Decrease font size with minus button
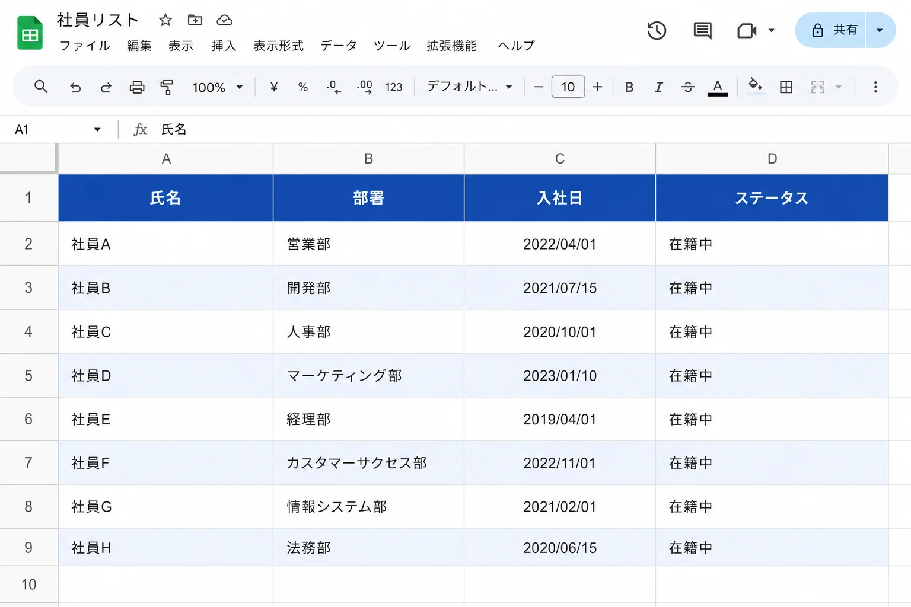The image size is (911, 607). coord(539,87)
